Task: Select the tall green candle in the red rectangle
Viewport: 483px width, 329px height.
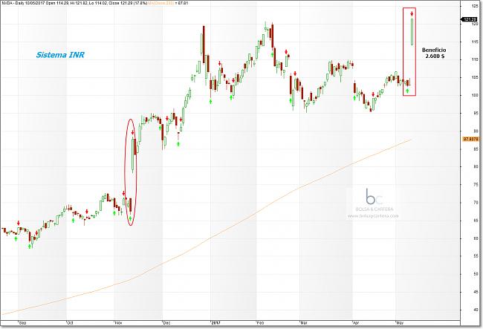Action: (x=412, y=30)
